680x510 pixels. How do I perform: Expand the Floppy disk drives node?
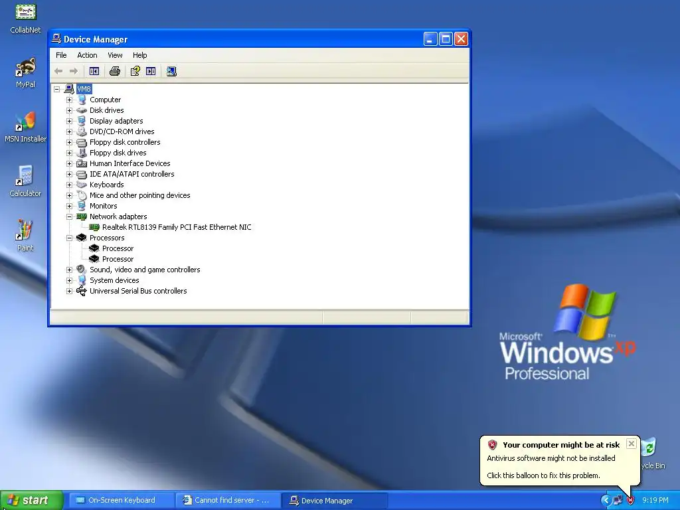tap(69, 153)
